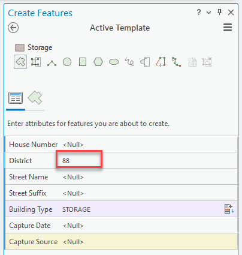Choose the Freehand drawing tool
Screen dimensions: 242x255
click(x=129, y=62)
